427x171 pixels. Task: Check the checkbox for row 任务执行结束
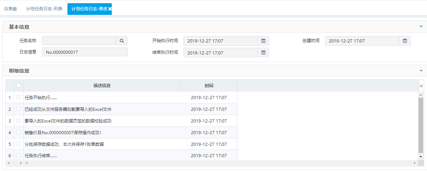(18, 155)
